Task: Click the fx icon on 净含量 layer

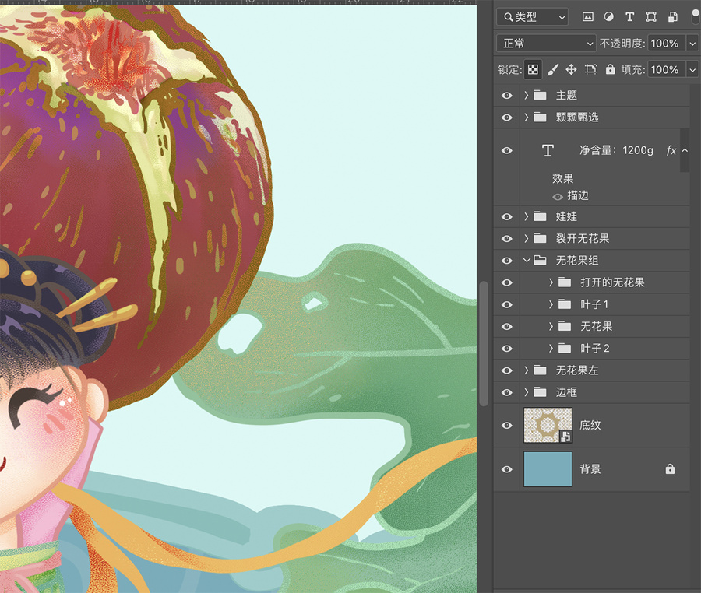Action: (671, 150)
